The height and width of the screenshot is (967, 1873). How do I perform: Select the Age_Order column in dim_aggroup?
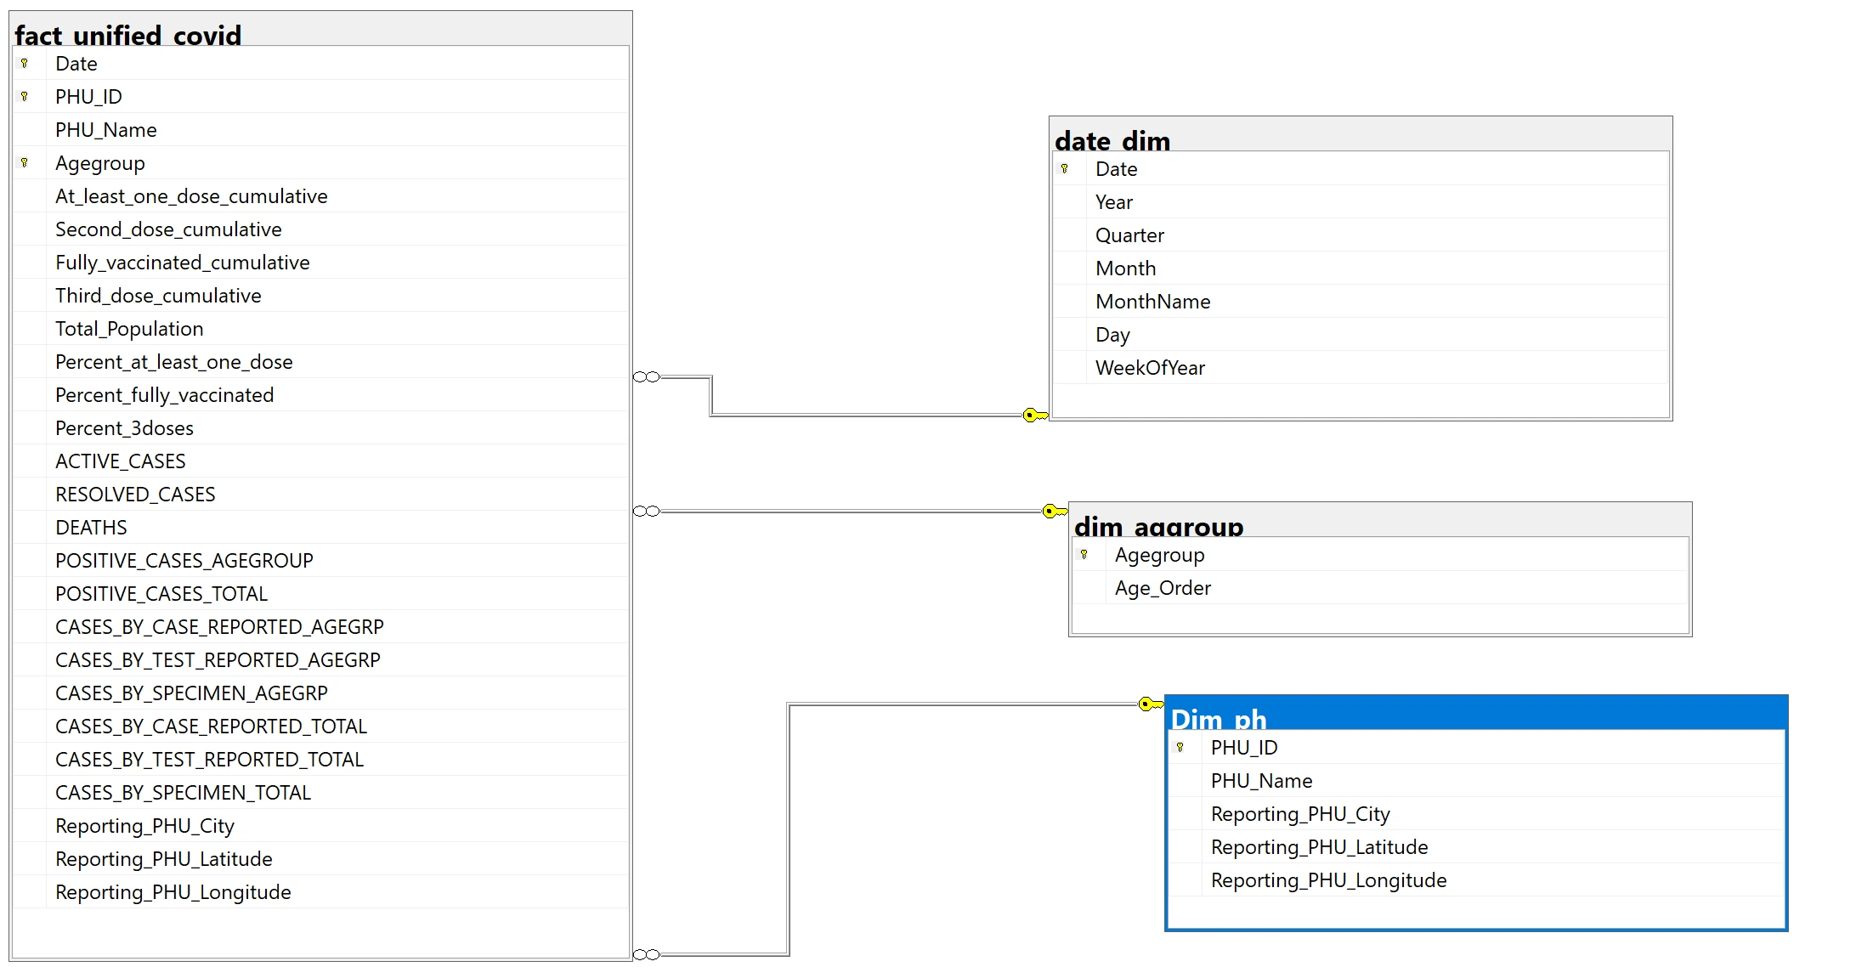tap(1163, 588)
